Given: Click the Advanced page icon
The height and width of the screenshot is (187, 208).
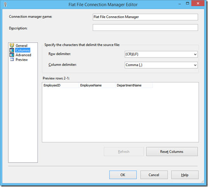Looking at the screenshot, I should click(x=12, y=55).
